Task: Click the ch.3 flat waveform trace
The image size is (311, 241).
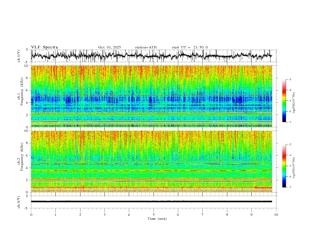Action: click(151, 202)
